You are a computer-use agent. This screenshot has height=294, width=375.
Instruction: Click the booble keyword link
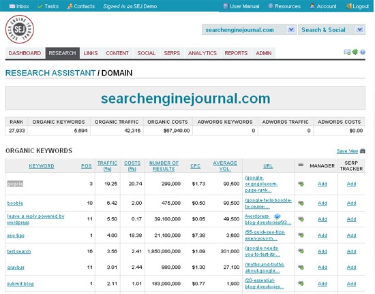click(x=15, y=203)
